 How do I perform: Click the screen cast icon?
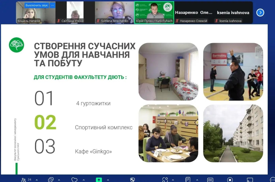(250, 180)
